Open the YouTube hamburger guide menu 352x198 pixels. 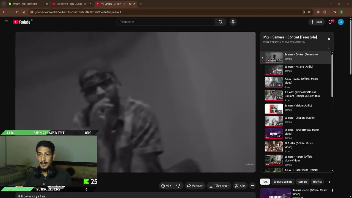point(7,22)
